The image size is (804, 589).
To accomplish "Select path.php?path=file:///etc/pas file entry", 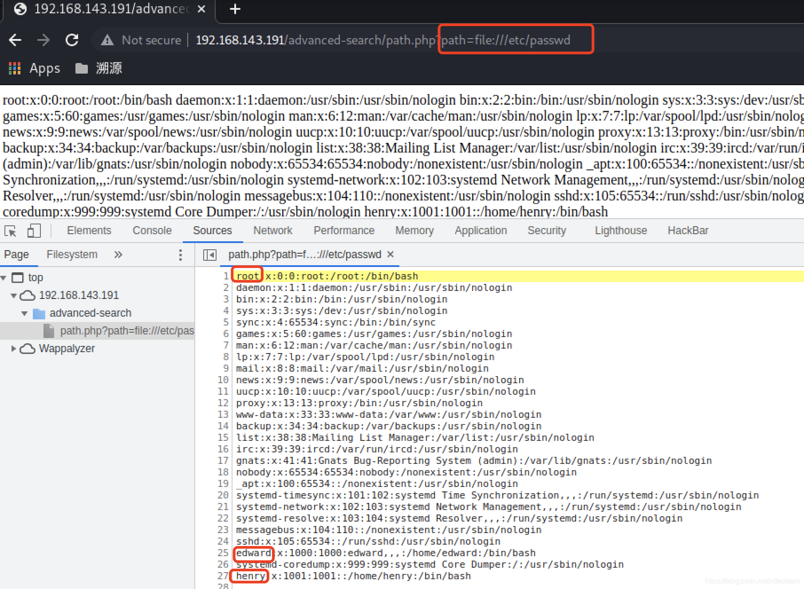I will tap(127, 331).
